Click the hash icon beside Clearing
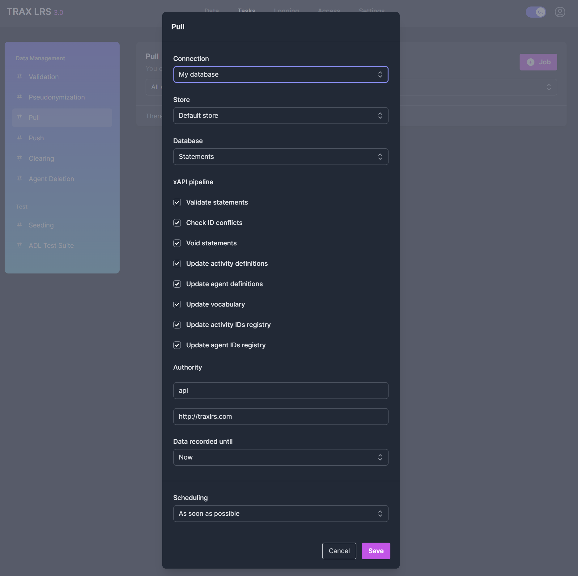Viewport: 578px width, 576px height. (x=19, y=158)
